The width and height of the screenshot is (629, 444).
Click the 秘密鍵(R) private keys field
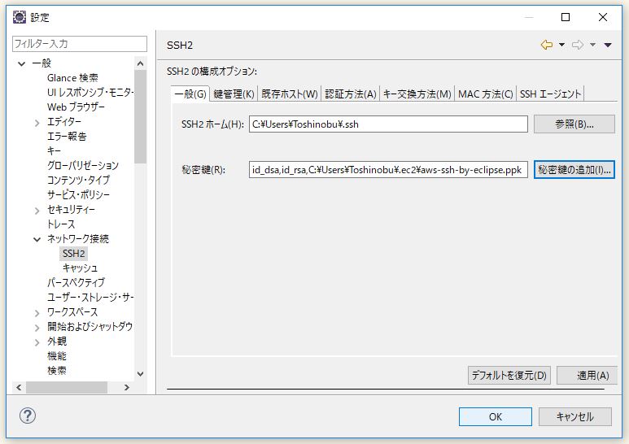click(388, 170)
